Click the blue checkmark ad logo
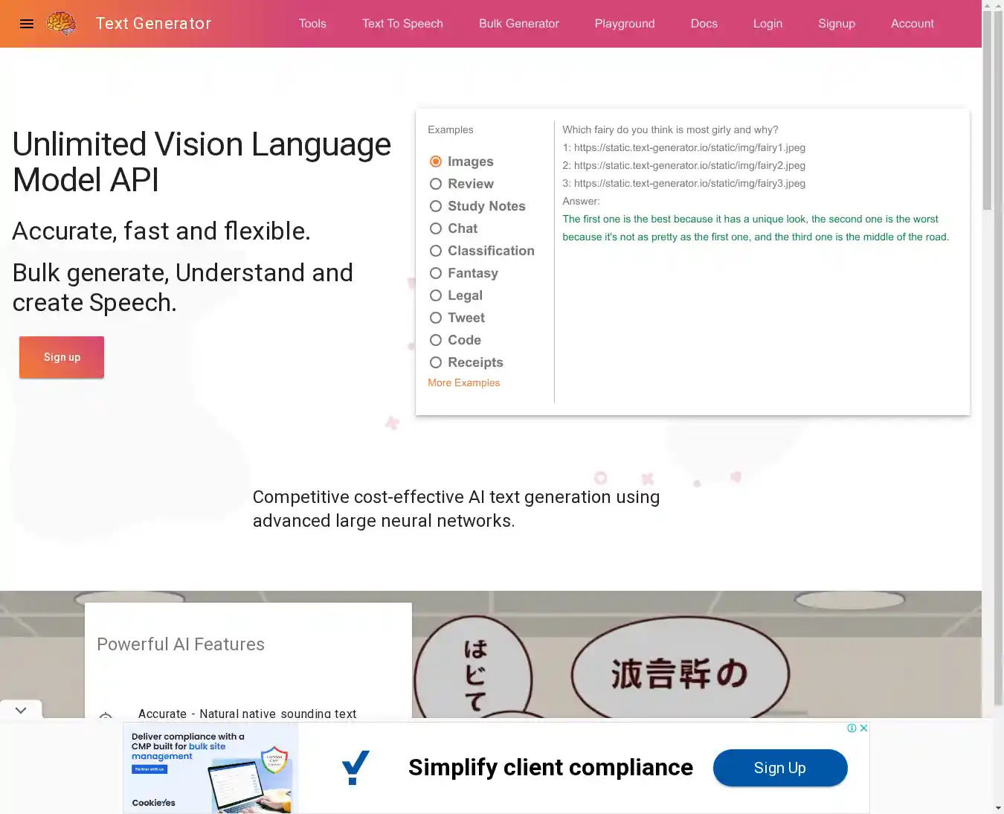 (x=355, y=767)
